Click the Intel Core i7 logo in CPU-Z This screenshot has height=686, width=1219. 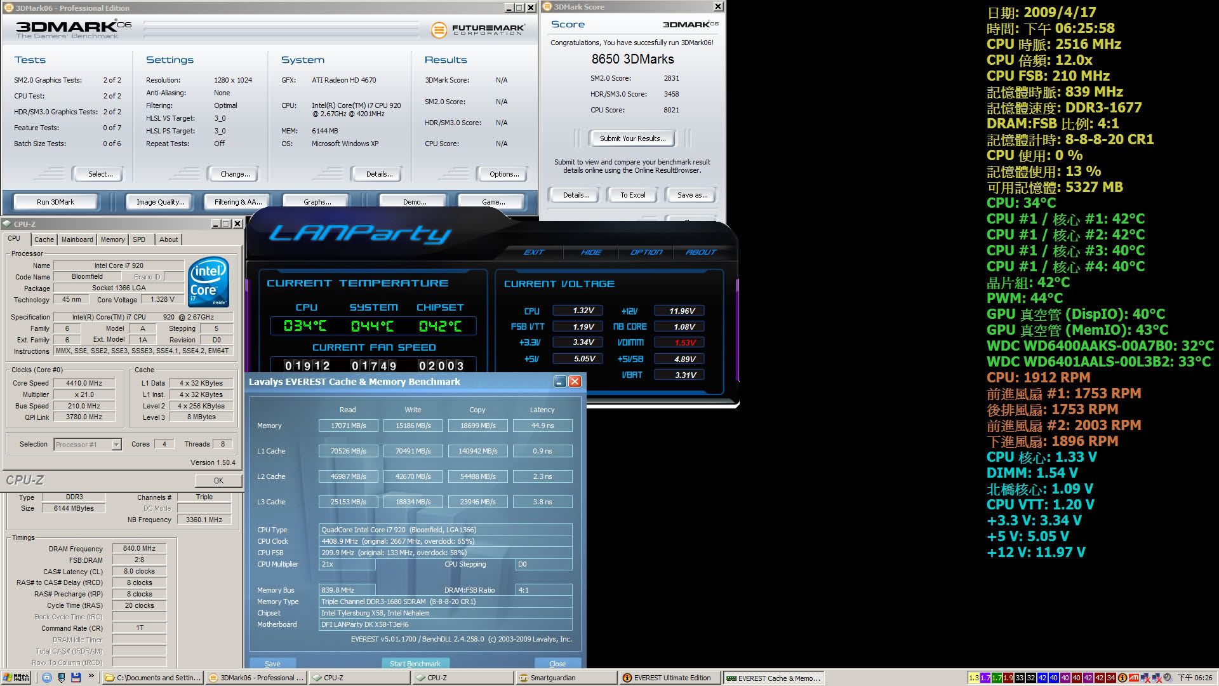(x=208, y=282)
